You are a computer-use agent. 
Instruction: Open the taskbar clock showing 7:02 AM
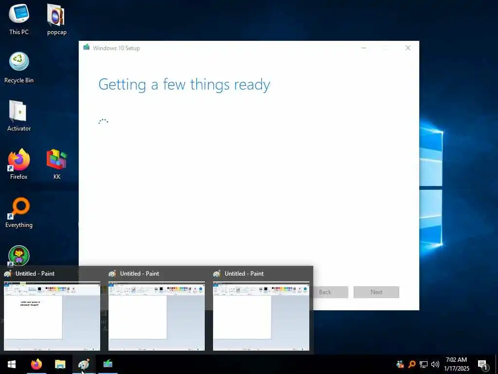pos(456,364)
